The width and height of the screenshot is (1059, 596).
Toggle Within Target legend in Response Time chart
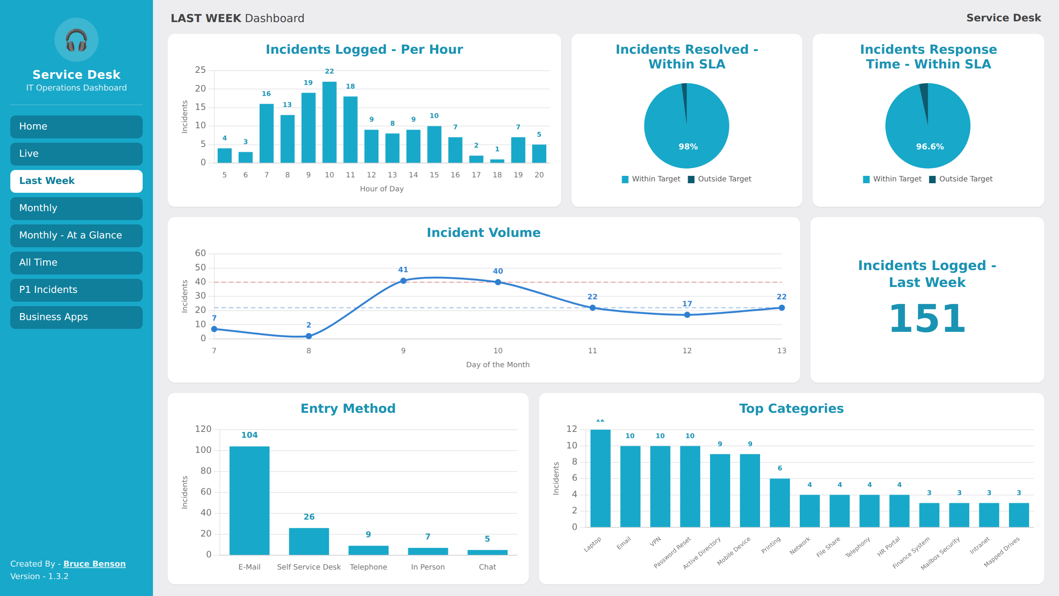(x=892, y=179)
